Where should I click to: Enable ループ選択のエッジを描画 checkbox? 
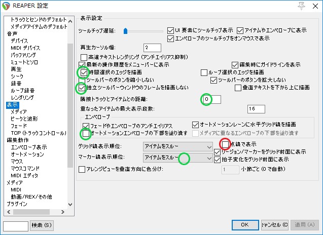pyautogui.click(x=204, y=72)
